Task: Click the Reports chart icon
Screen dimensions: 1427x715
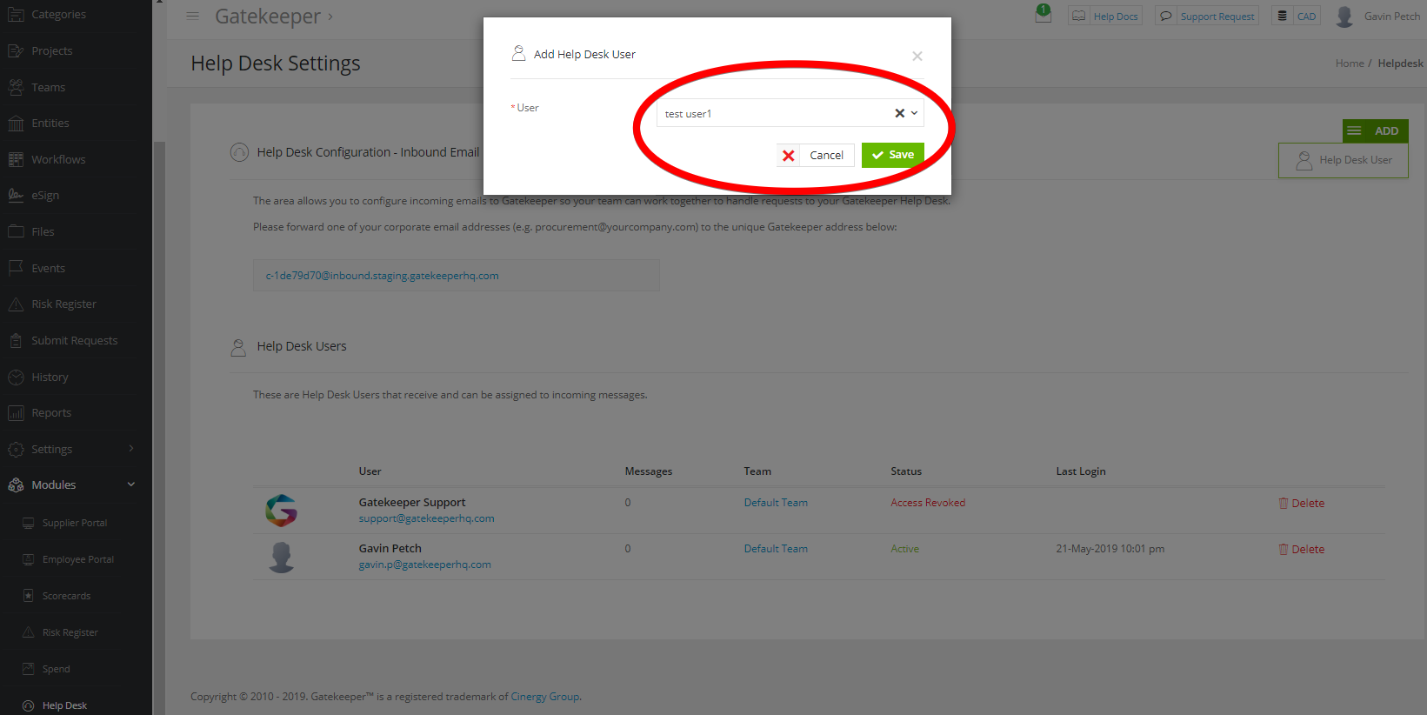Action: click(x=16, y=413)
